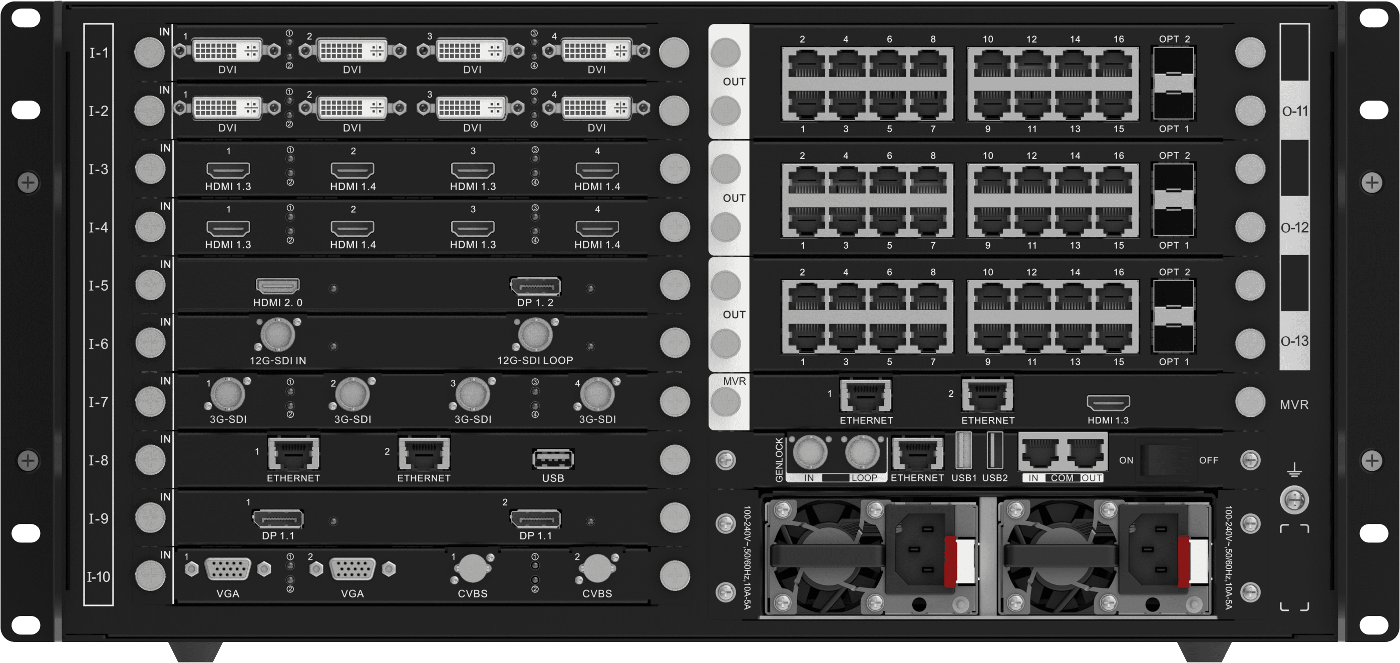Viewport: 1400px width, 663px height.
Task: Click the thumbscrew on the MVR OUT panel
Action: click(726, 403)
